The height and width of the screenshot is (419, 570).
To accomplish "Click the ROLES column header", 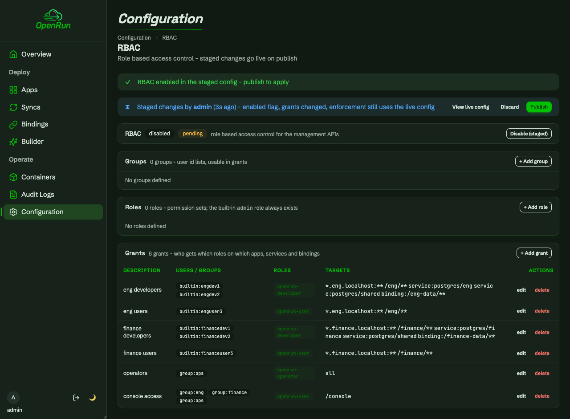I will pos(282,270).
